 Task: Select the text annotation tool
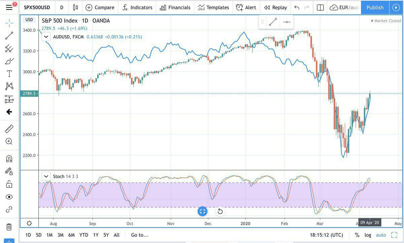click(x=9, y=74)
